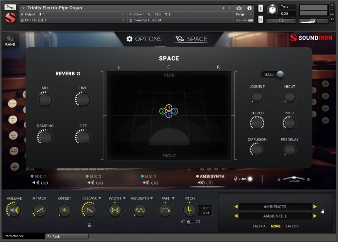The image size is (338, 242).
Task: Click the reverb MIX knob
Action: tap(45, 99)
